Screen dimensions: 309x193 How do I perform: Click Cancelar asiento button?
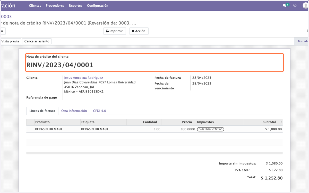[x=37, y=41]
